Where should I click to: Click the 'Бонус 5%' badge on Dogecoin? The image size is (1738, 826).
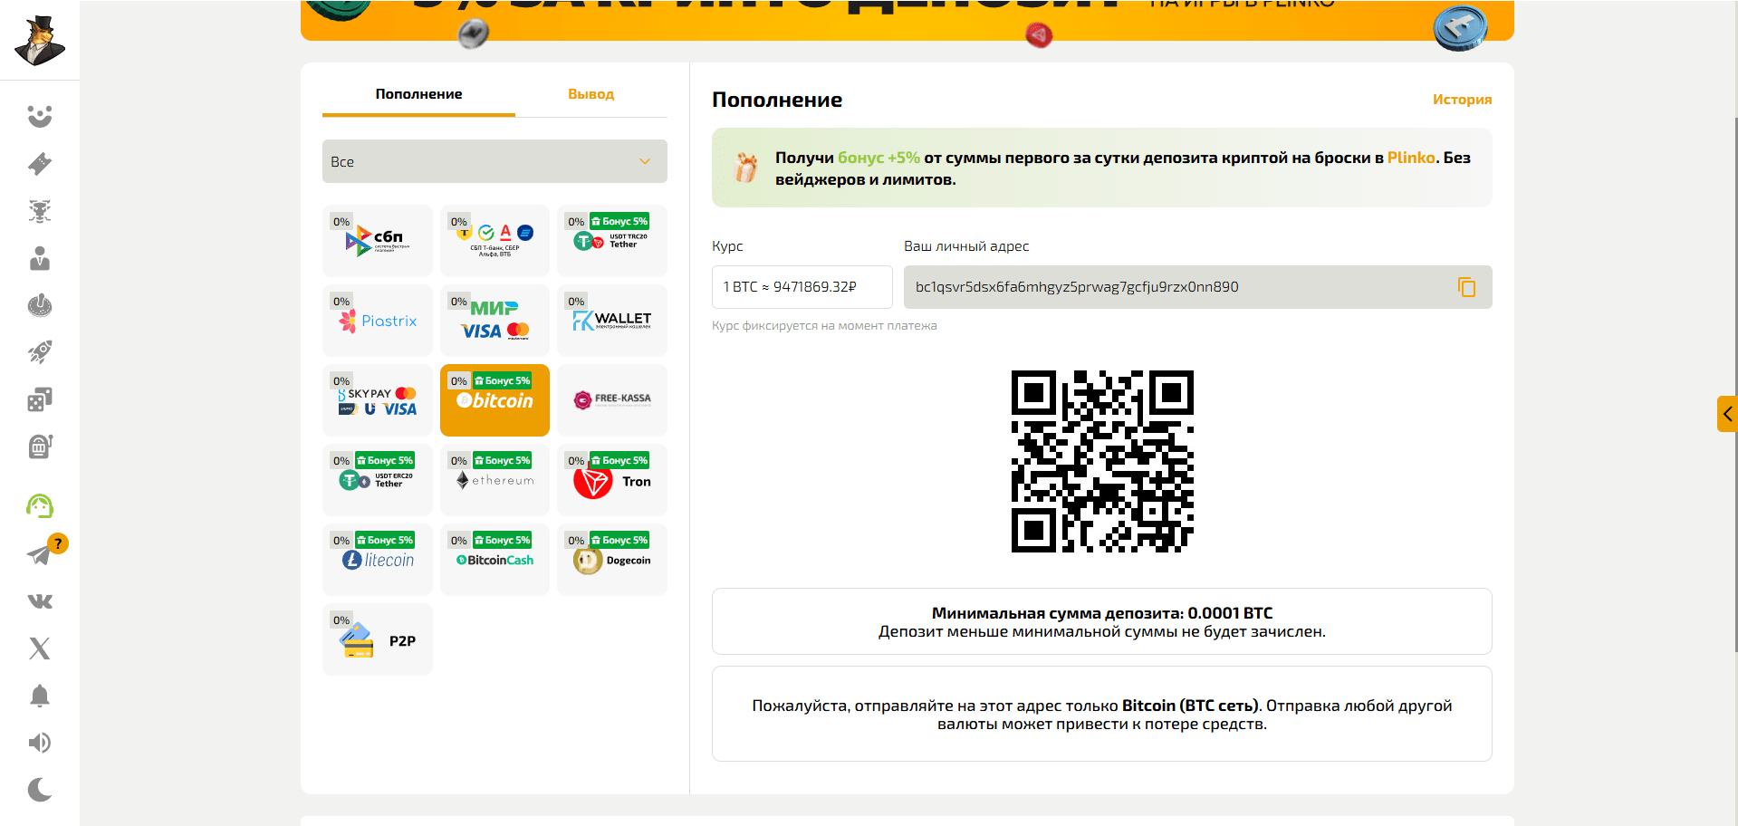coord(619,540)
